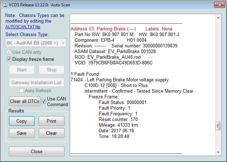Open the Gateway Installation List
Image resolution: width=227 pixels, height=162 pixels.
[36, 82]
